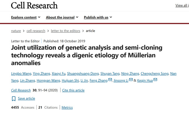
Task: Select author Shuangshuang Dong link
Action: point(83,73)
